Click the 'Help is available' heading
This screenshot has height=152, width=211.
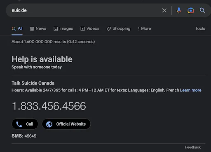[42, 59]
